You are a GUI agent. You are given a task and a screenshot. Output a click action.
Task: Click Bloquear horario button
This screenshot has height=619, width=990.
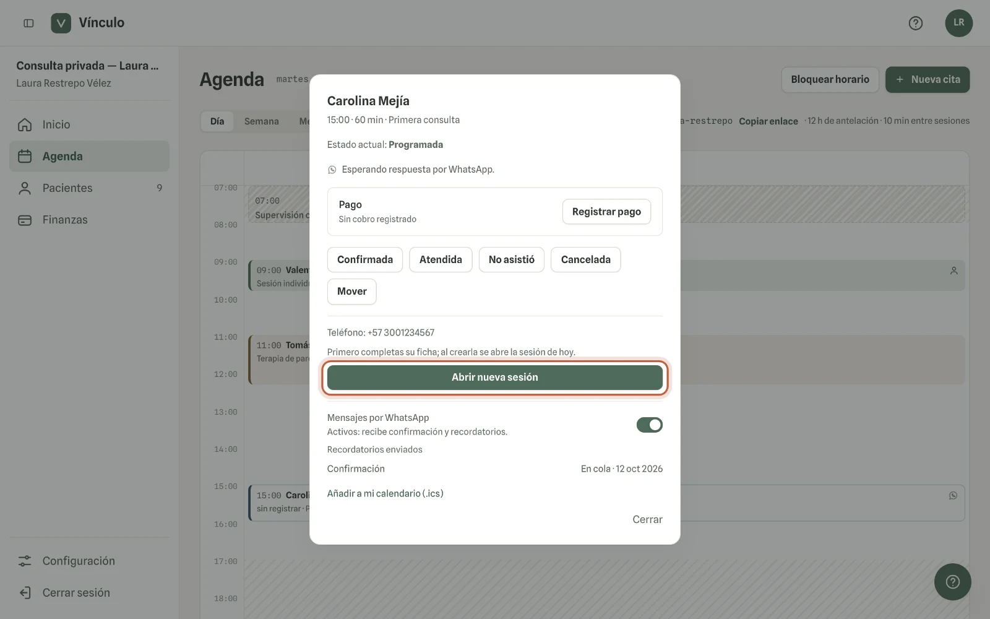coord(830,79)
